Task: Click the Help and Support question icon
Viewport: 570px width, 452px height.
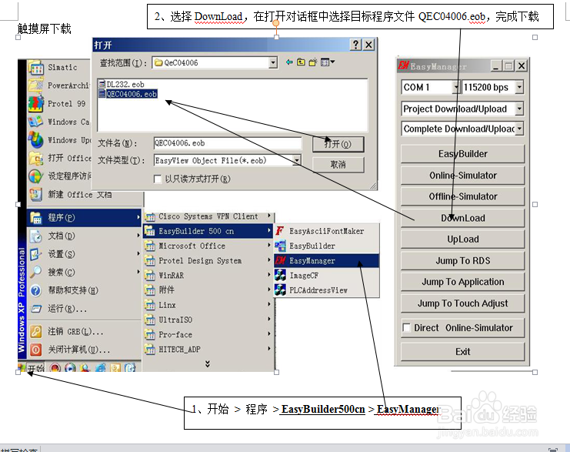Action: pyautogui.click(x=36, y=290)
